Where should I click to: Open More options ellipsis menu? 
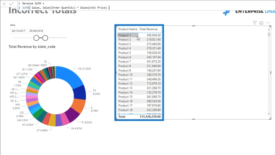pyautogui.click(x=268, y=23)
